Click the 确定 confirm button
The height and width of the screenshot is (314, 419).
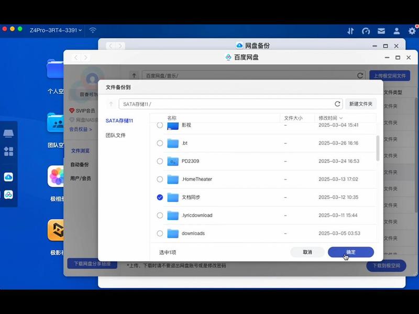[350, 252]
